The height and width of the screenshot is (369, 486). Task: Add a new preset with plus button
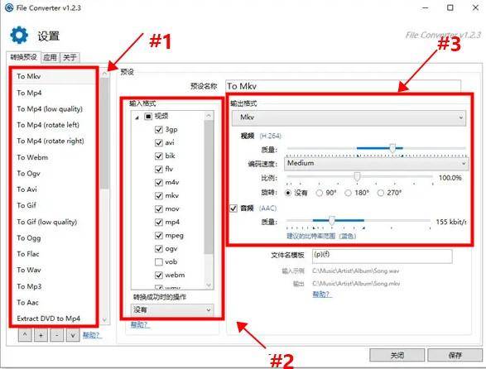tap(41, 335)
